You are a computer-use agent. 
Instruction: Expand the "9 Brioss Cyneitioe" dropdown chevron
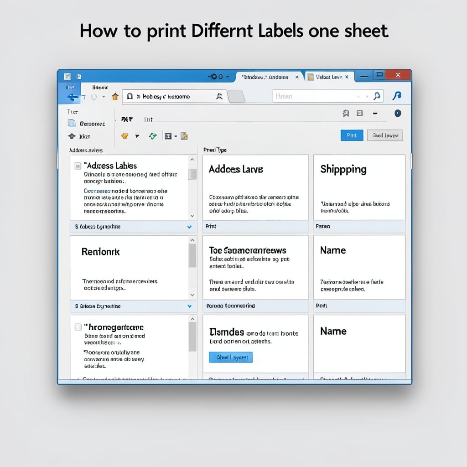click(x=189, y=306)
